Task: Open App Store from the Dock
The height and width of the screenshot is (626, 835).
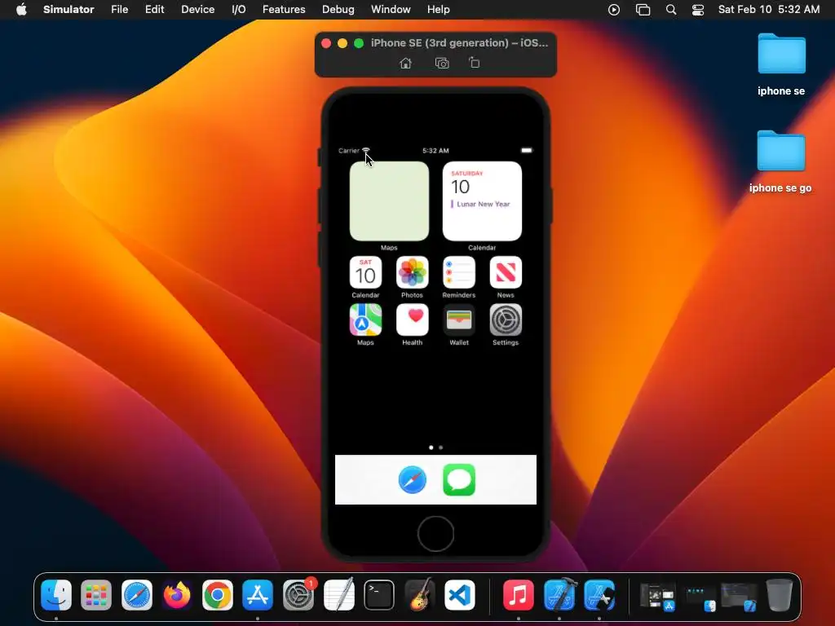Action: click(258, 595)
